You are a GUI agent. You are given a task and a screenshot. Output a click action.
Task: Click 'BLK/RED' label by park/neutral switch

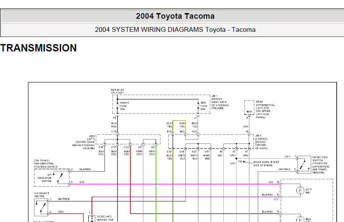(x=85, y=169)
